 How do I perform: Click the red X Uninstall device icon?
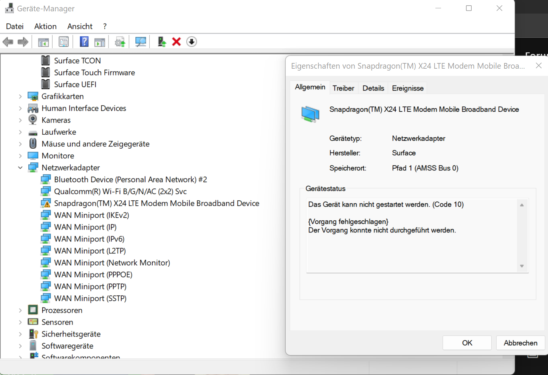tap(176, 42)
